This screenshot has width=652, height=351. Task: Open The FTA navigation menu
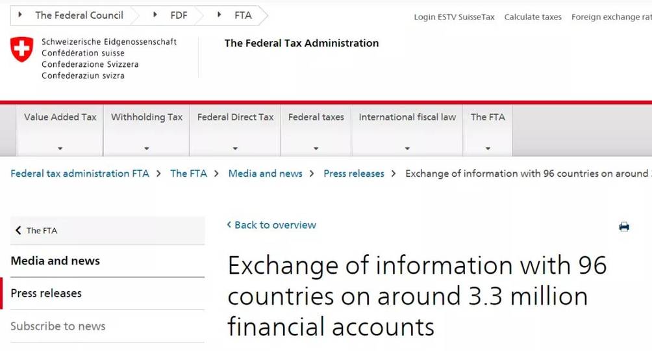coord(488,130)
